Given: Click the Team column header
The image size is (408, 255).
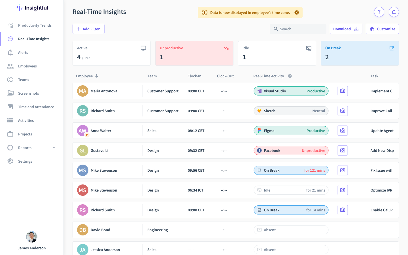Looking at the screenshot, I should coord(152,76).
